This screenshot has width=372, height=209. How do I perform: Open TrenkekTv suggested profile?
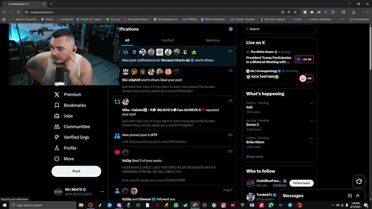pyautogui.click(x=264, y=195)
